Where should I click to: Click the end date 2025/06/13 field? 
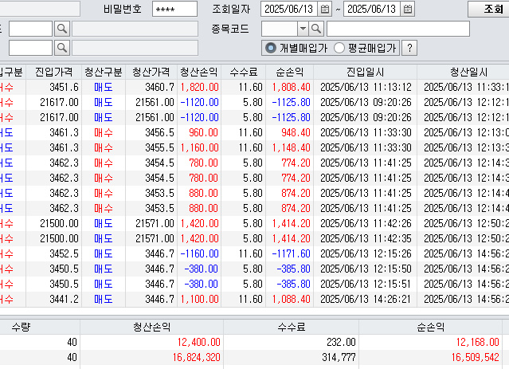[x=372, y=9]
